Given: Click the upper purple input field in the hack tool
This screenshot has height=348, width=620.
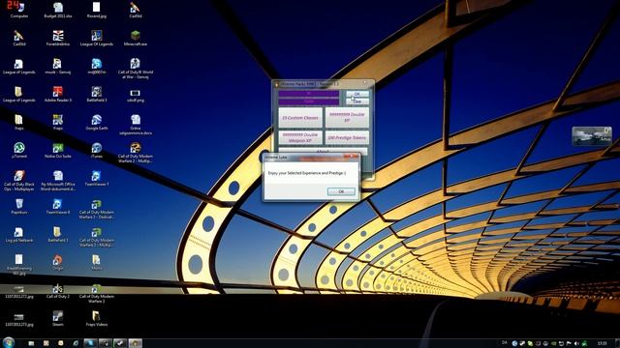Looking at the screenshot, I should click(x=308, y=94).
